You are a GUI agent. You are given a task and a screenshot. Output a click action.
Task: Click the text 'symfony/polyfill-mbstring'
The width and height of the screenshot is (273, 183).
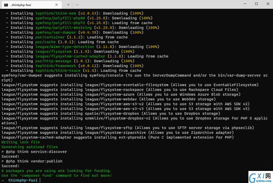point(63,28)
